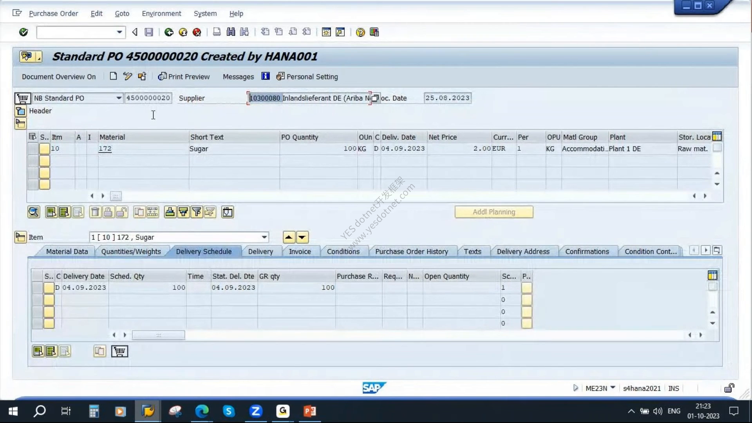Collapse the Header section toggle
The width and height of the screenshot is (752, 423).
click(x=20, y=111)
